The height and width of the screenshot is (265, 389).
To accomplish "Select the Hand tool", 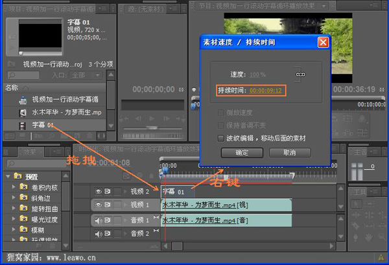I will coord(370,238).
